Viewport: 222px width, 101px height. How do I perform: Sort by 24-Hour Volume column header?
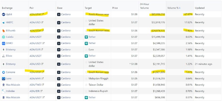pyautogui.click(x=145, y=6)
